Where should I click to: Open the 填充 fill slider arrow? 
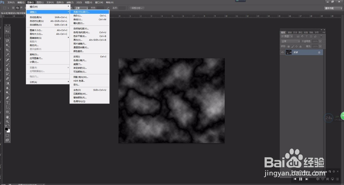tap(320, 46)
